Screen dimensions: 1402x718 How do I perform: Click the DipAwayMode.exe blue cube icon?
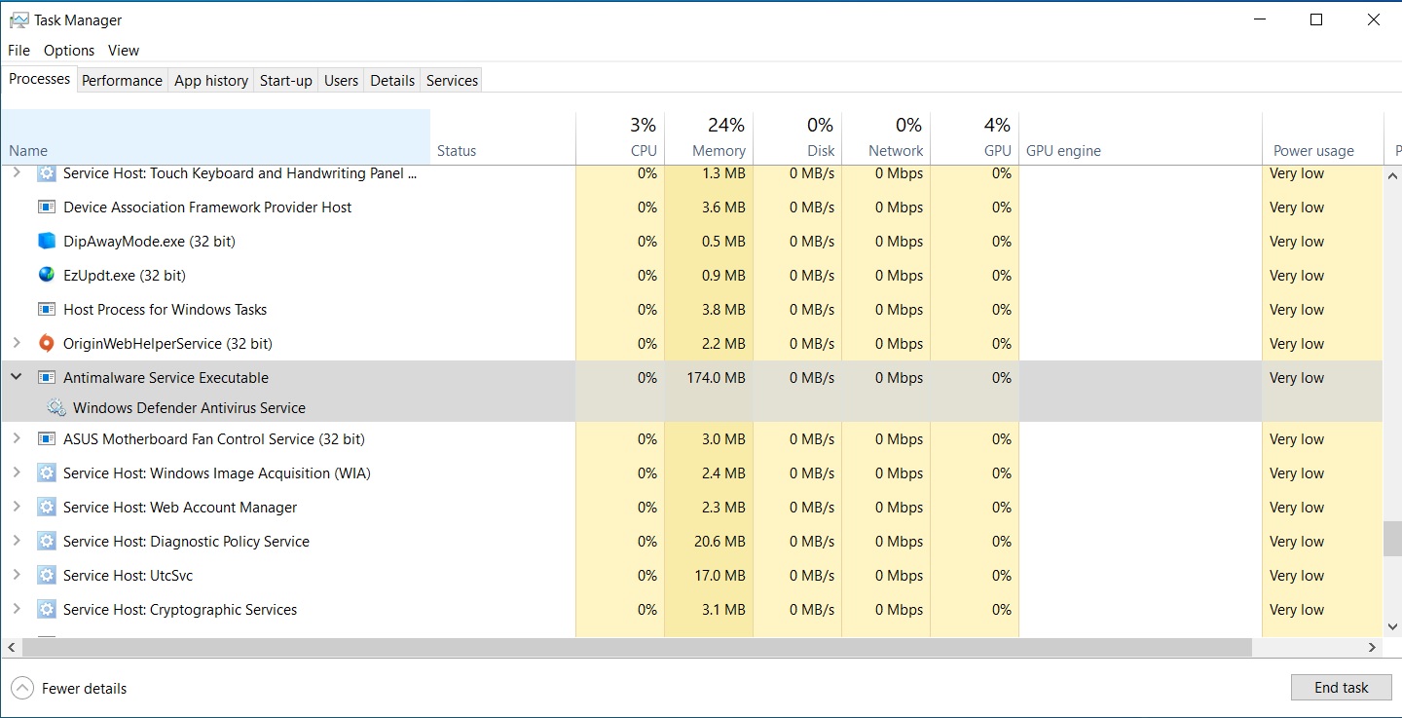[x=46, y=242]
